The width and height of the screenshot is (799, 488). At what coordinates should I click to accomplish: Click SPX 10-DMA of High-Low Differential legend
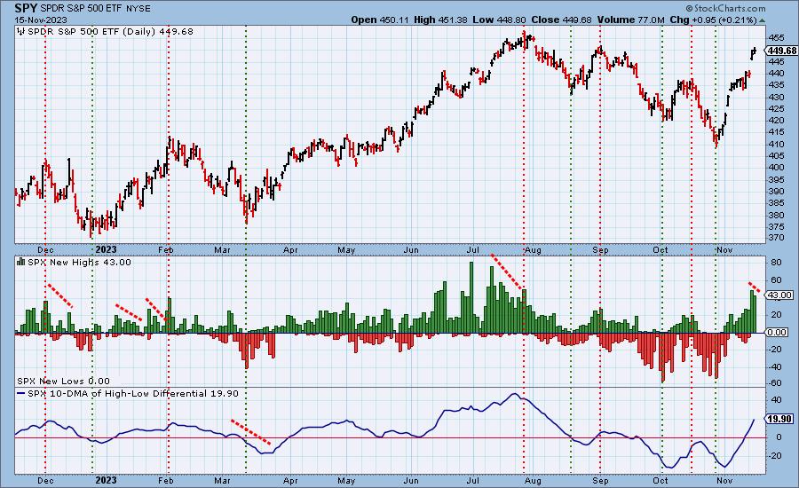pos(132,393)
